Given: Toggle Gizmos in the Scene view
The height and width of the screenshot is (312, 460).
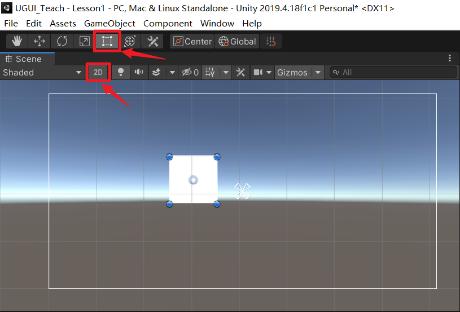Looking at the screenshot, I should (x=292, y=72).
